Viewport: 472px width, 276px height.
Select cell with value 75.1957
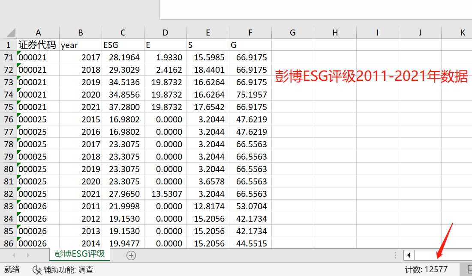click(x=250, y=94)
